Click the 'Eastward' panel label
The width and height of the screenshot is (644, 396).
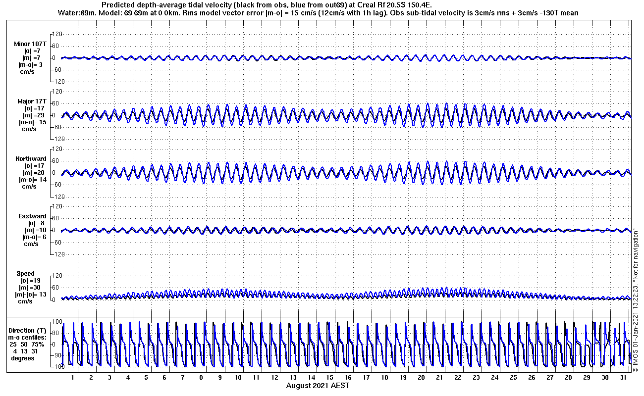32,216
